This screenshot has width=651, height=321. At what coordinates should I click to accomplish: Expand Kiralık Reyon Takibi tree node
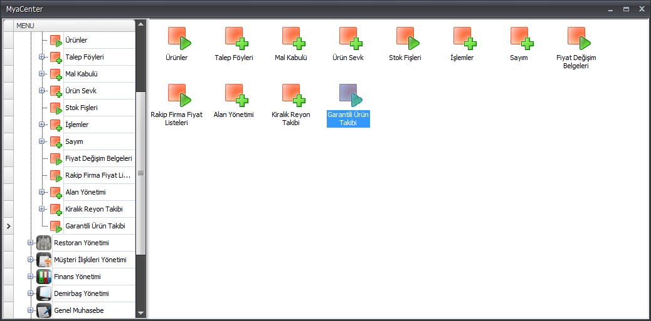41,209
